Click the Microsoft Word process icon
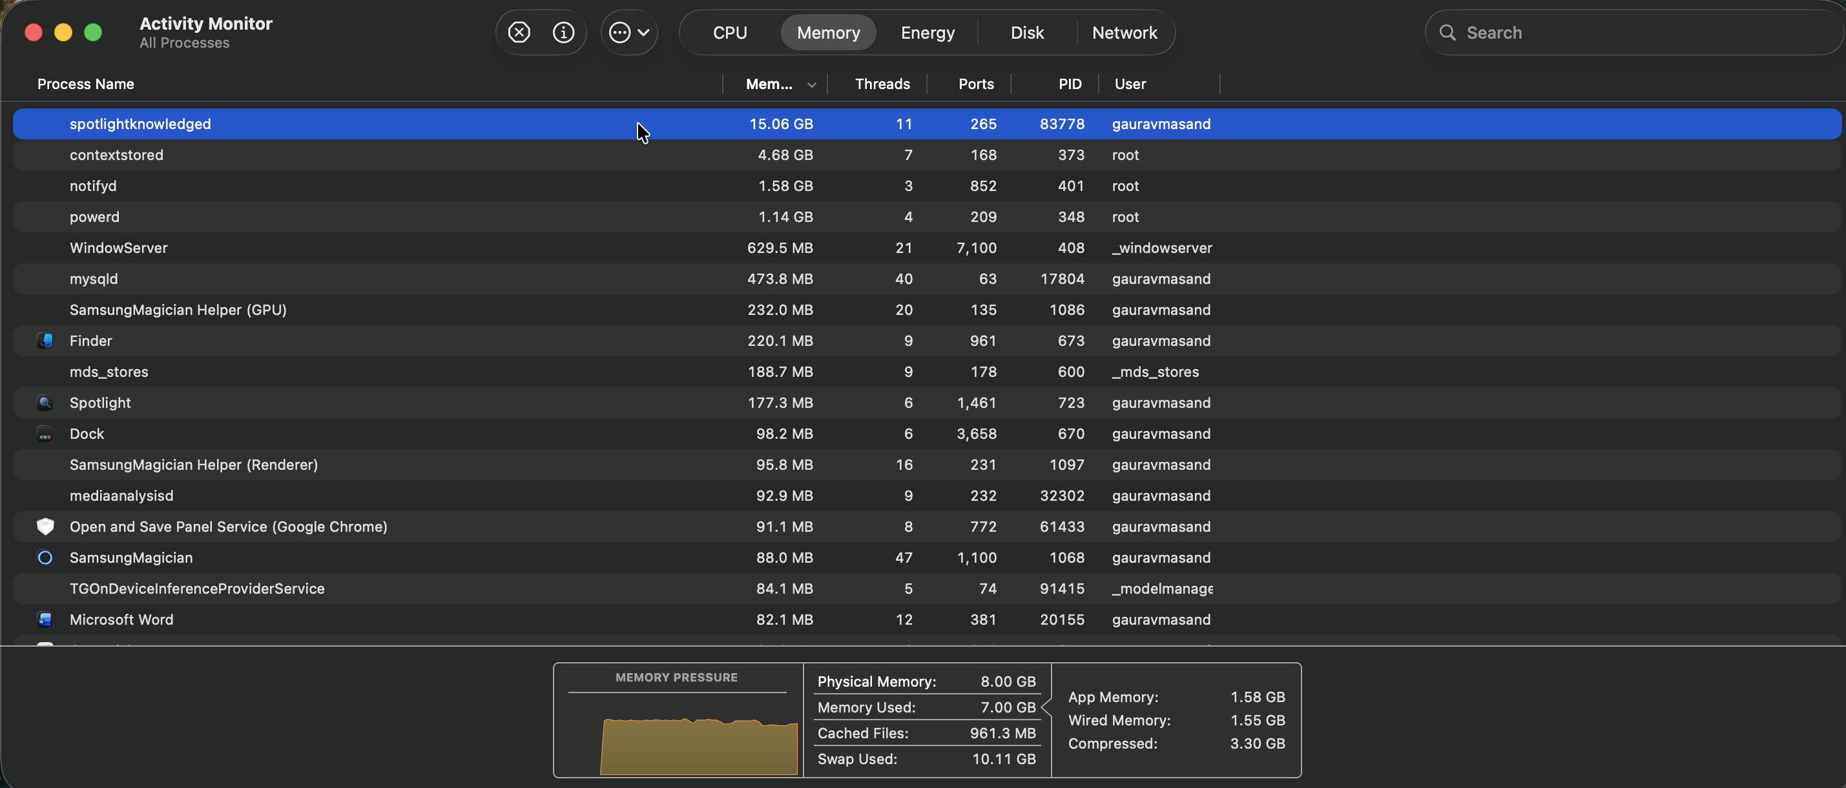The image size is (1846, 788). 45,620
